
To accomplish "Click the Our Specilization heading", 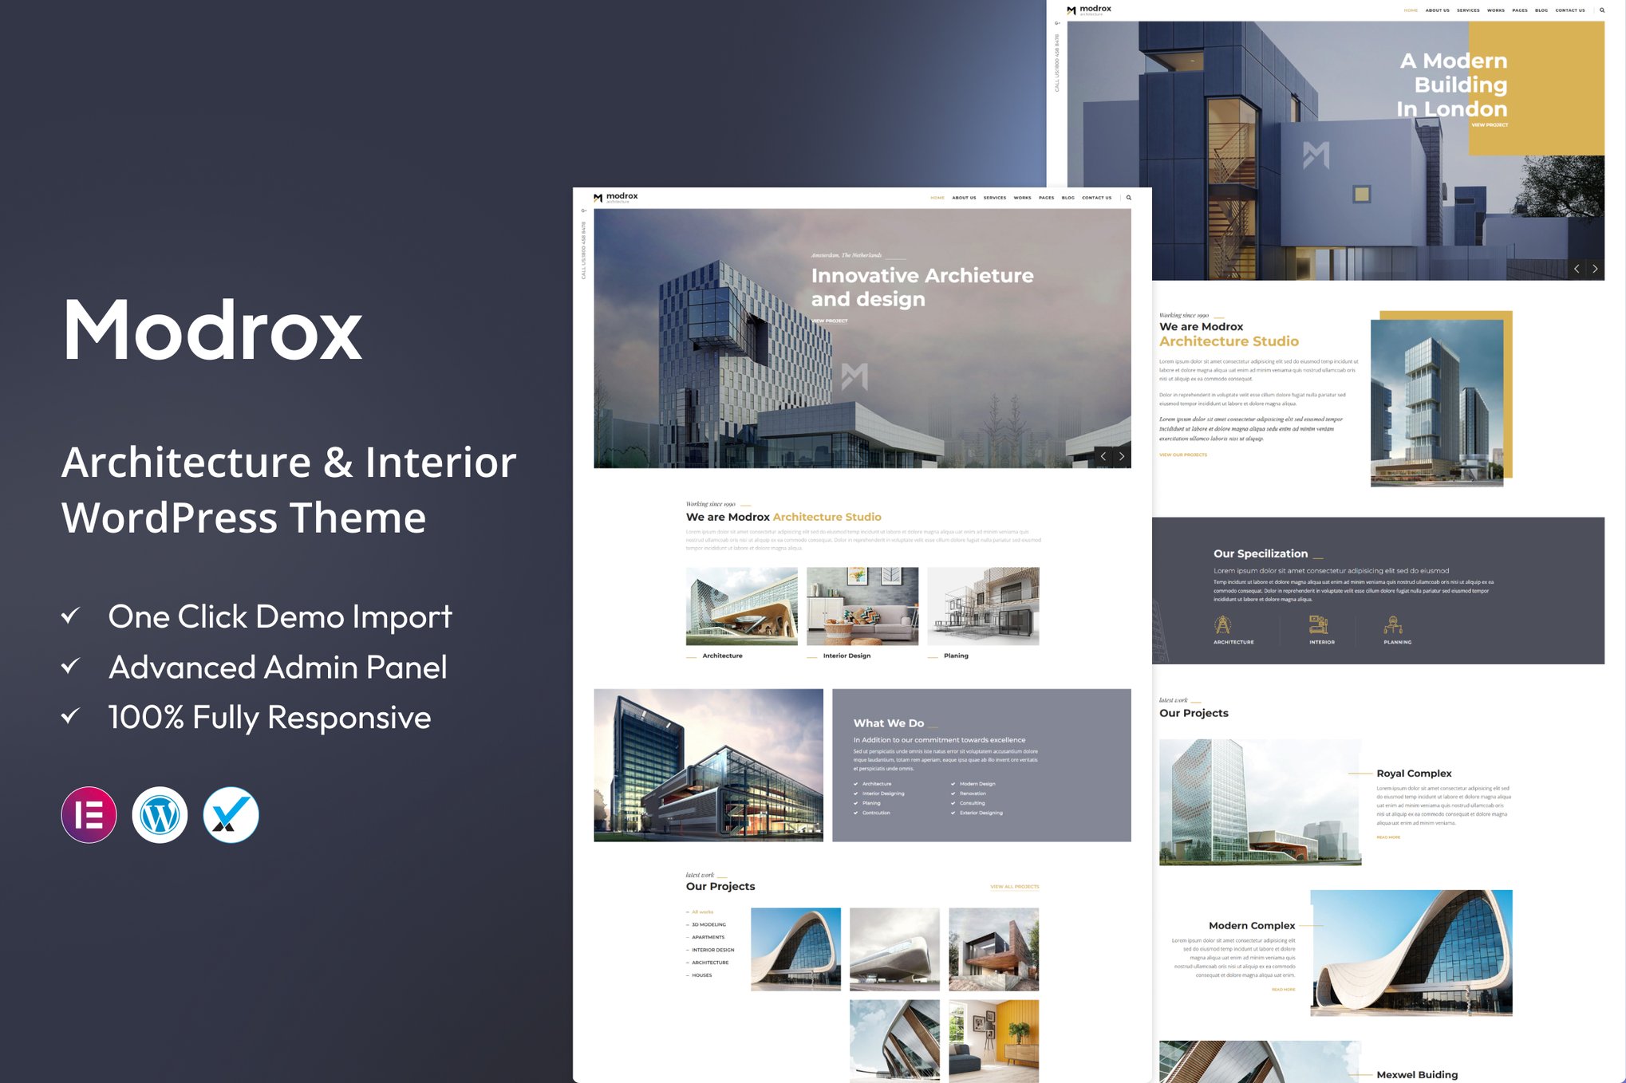I will tap(1261, 553).
